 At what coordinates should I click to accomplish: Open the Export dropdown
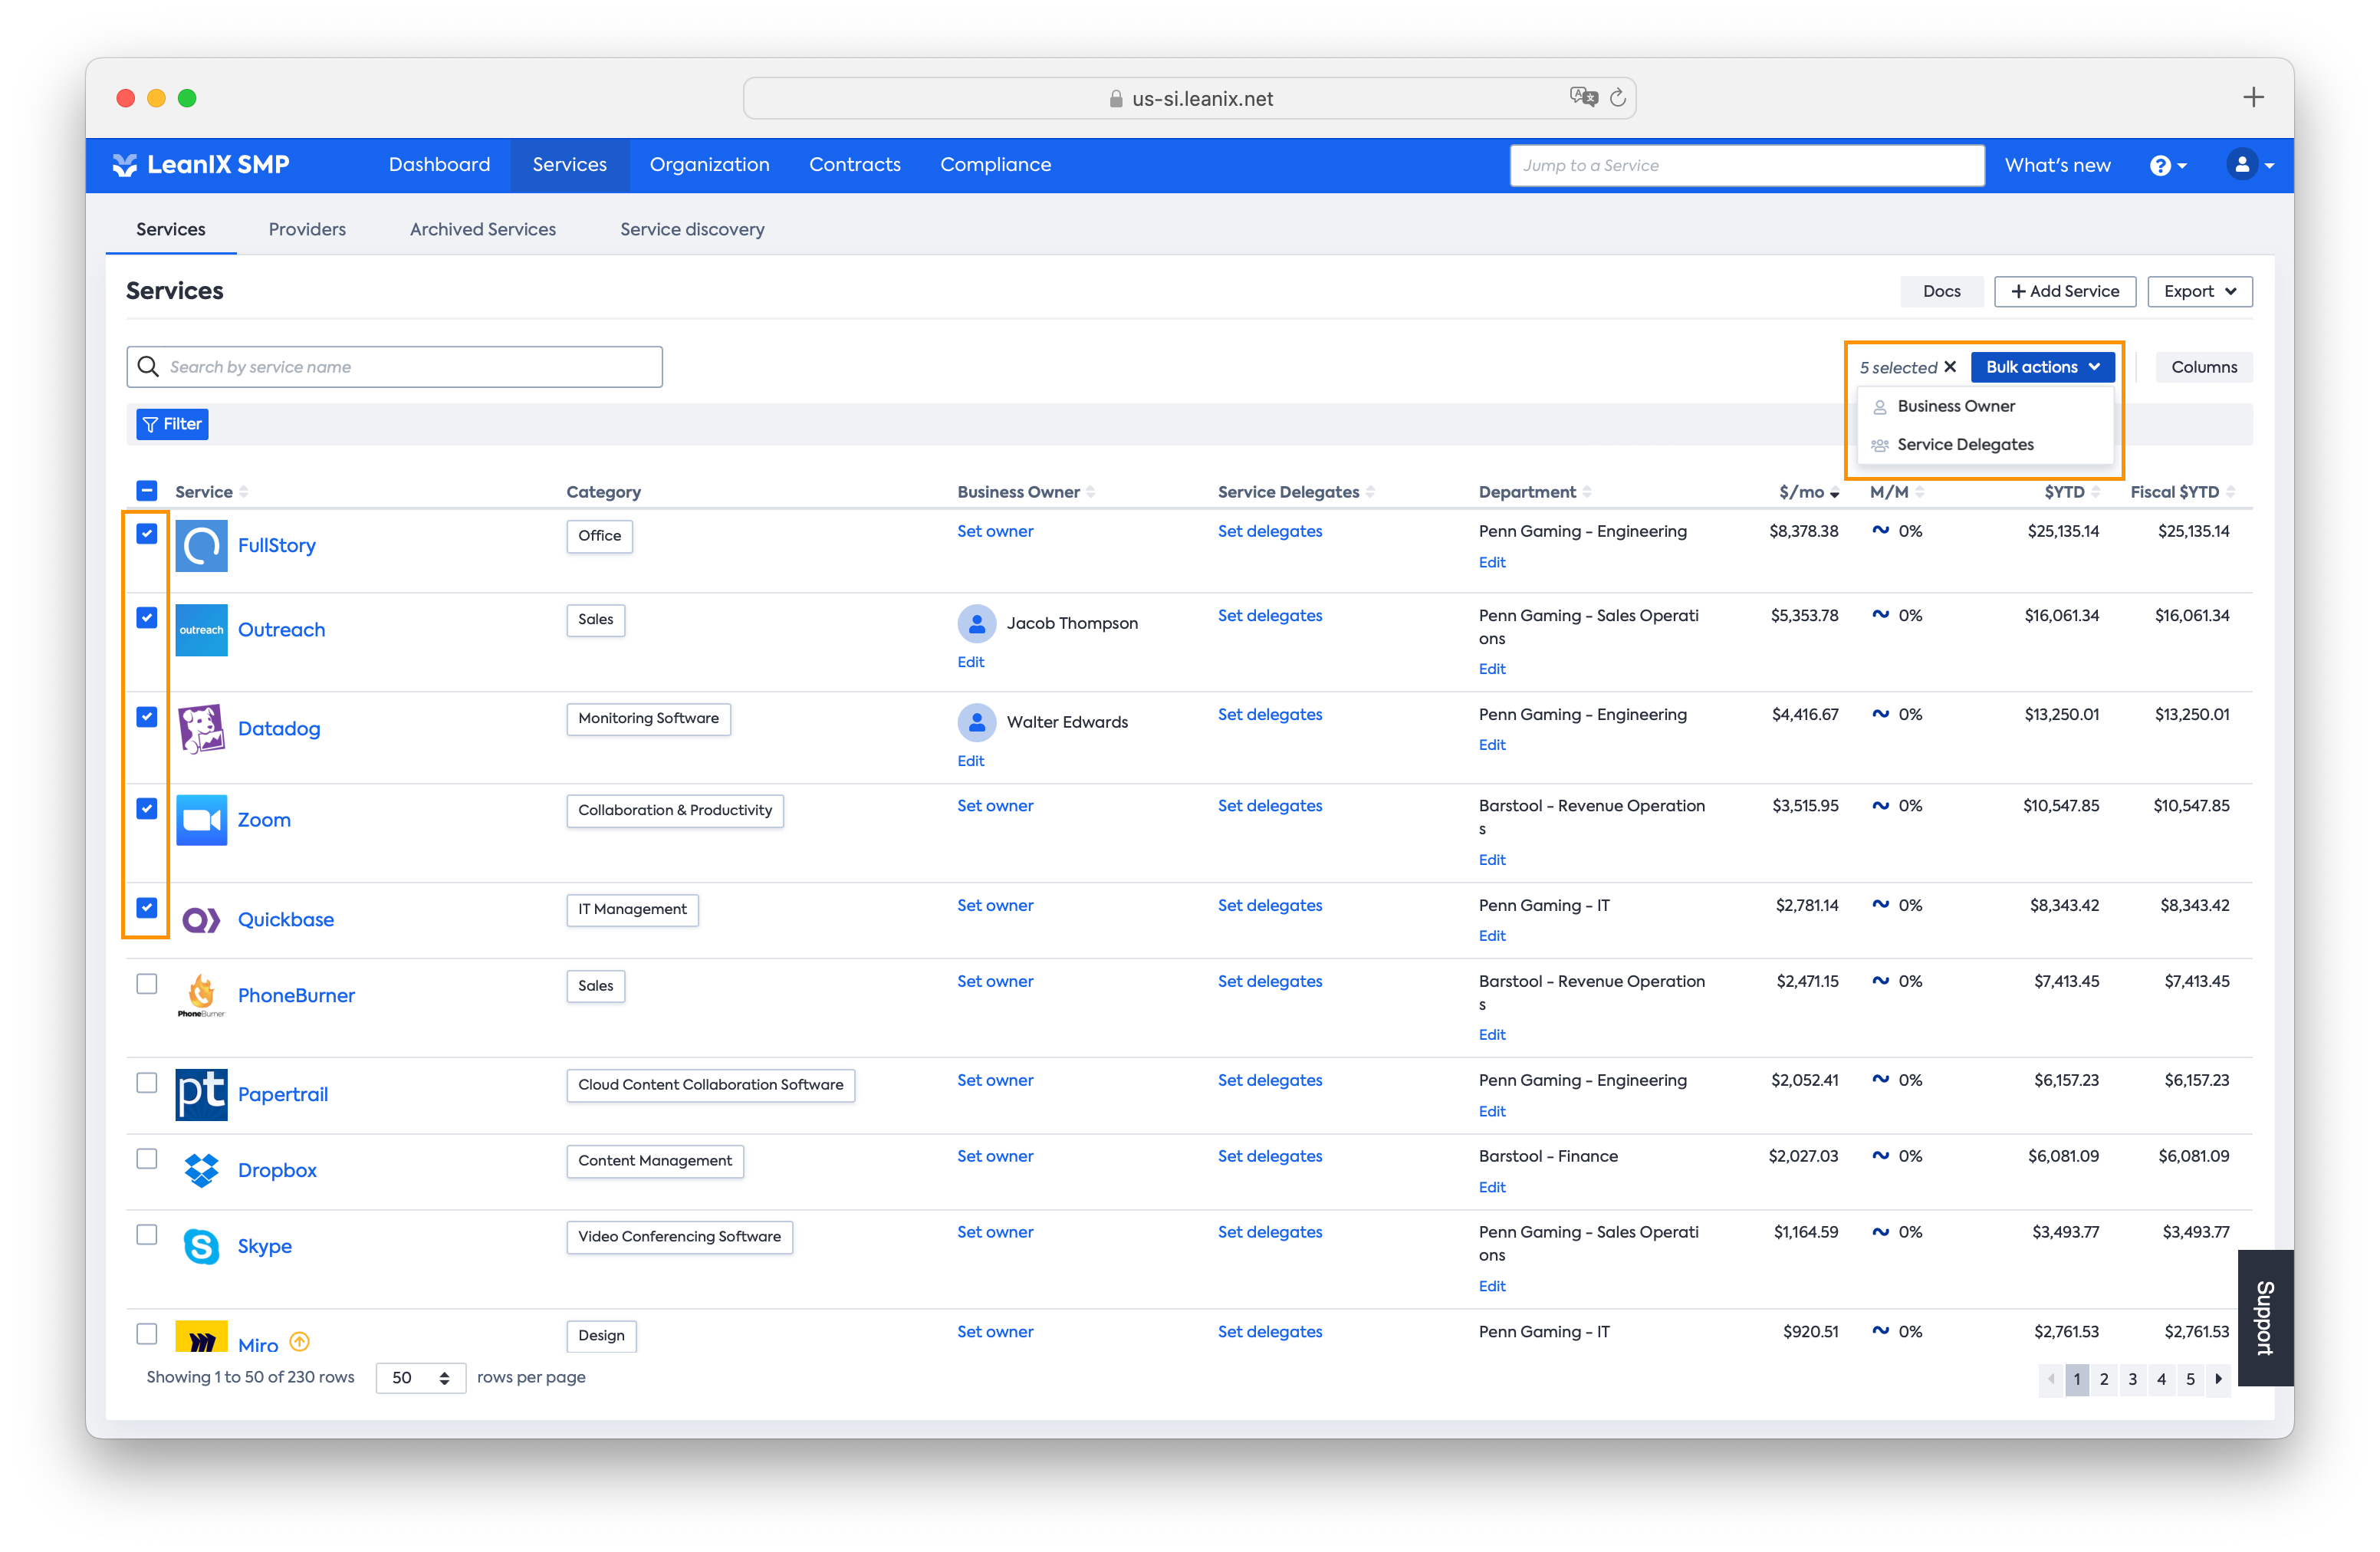(2199, 291)
